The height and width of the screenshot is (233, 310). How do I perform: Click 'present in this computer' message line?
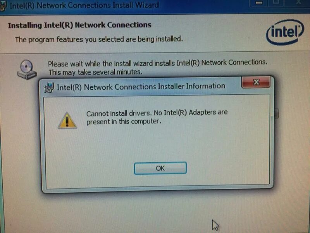coord(124,121)
